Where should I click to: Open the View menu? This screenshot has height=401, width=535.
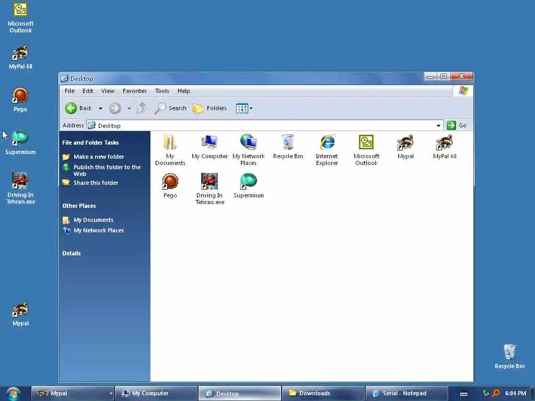point(108,91)
